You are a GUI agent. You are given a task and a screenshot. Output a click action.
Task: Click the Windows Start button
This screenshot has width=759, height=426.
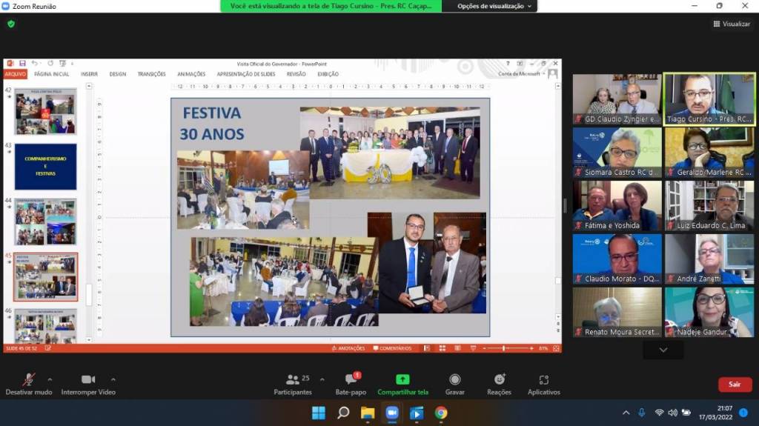tap(319, 413)
